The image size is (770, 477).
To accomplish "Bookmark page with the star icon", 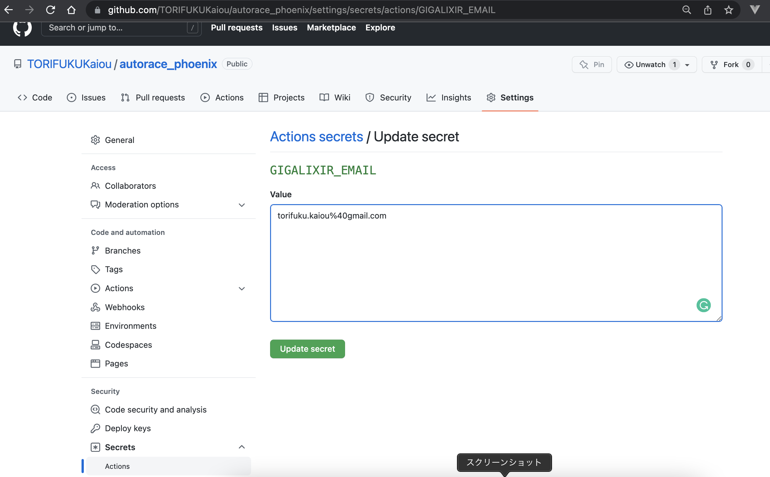I will coord(728,10).
